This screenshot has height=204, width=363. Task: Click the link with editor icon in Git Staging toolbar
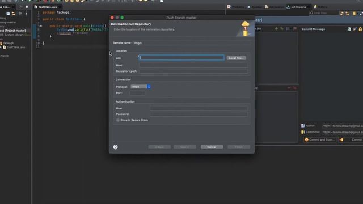(347, 14)
